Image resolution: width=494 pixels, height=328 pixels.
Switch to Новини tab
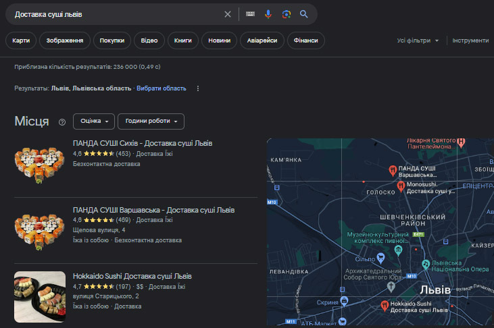pos(219,40)
